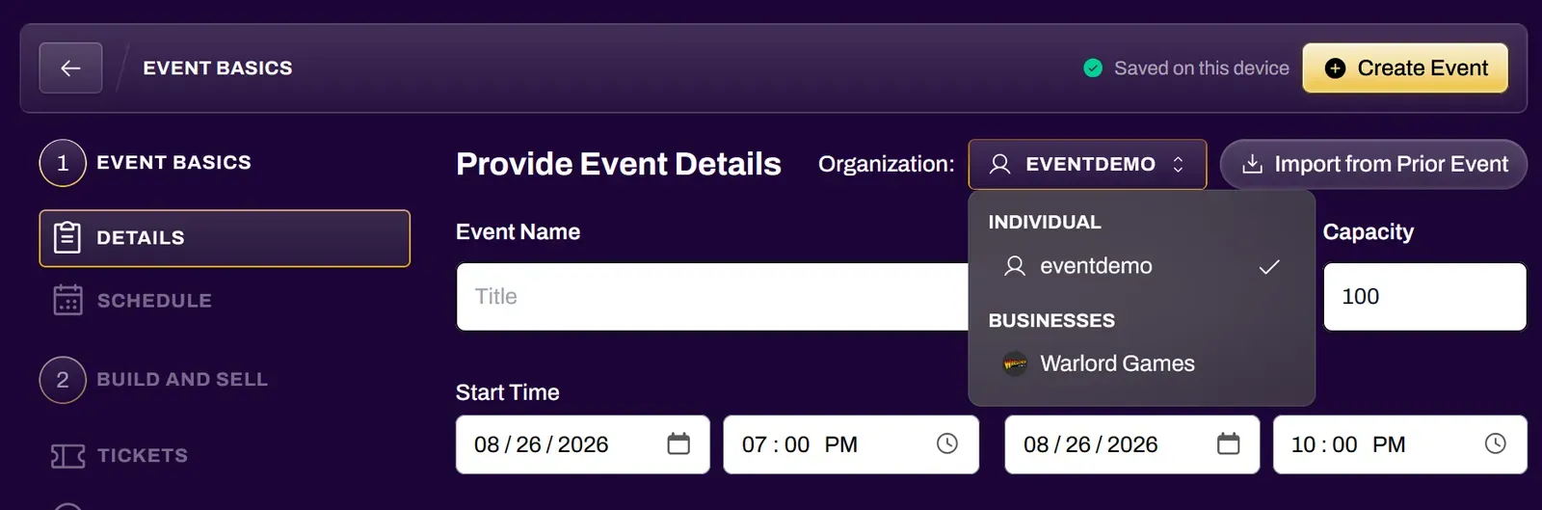
Task: Select eventdemo under Individual
Action: (1141, 266)
